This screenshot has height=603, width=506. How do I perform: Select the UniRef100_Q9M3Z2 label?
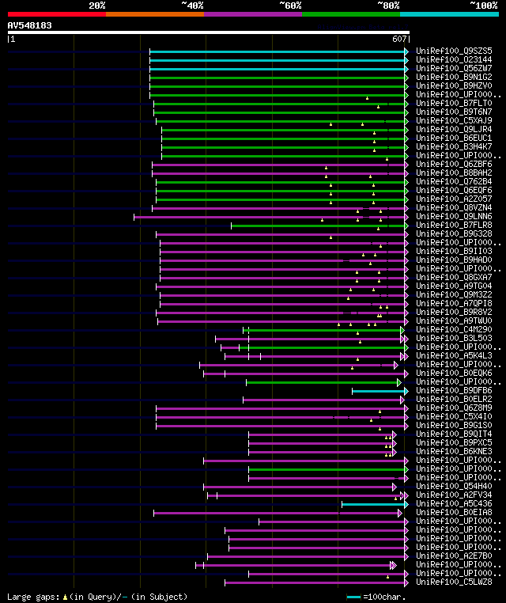(454, 294)
